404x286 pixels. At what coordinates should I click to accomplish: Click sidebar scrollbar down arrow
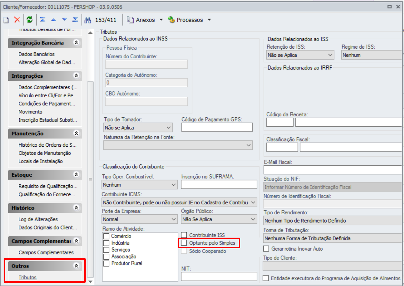pyautogui.click(x=90, y=281)
